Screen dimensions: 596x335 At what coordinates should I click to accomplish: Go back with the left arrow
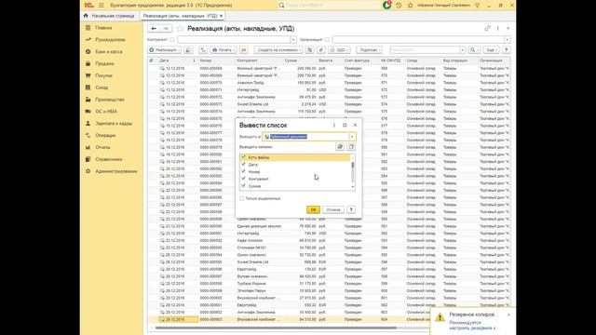coord(154,29)
